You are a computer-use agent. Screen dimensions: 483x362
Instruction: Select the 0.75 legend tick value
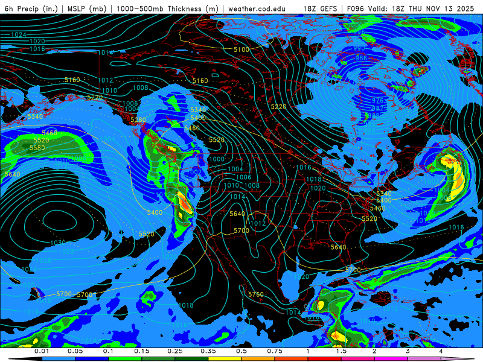pyautogui.click(x=275, y=351)
